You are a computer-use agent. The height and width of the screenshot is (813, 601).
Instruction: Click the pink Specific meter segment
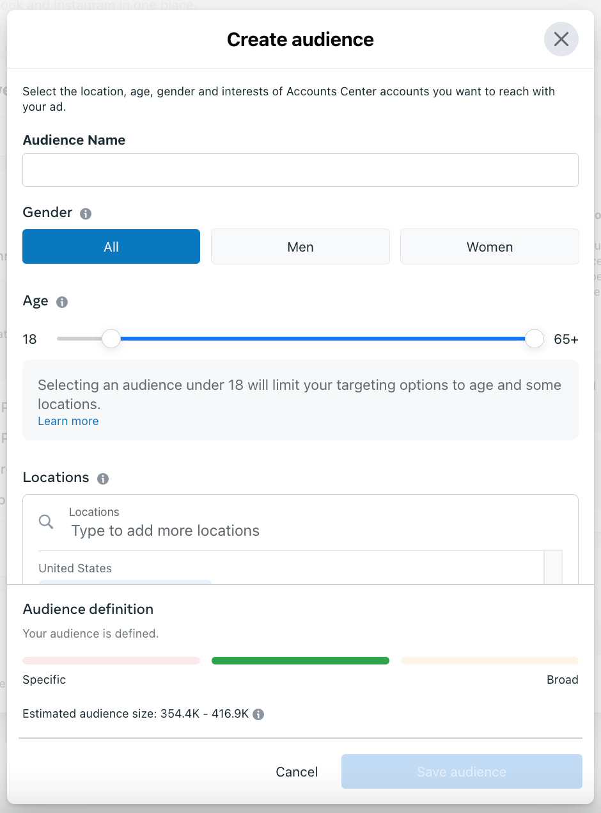tap(111, 661)
